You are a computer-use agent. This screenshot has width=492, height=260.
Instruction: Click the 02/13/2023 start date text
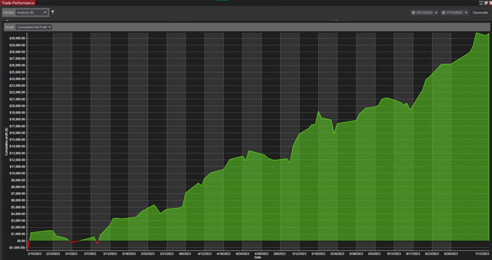click(x=424, y=13)
